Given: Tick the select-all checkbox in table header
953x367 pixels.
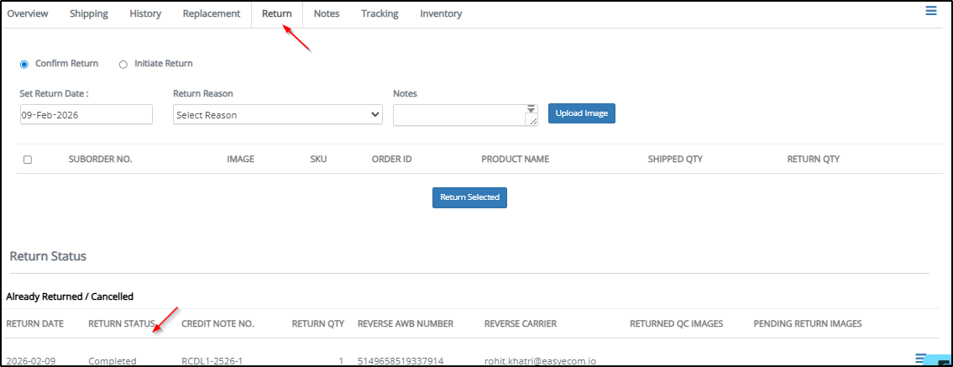Looking at the screenshot, I should coord(28,160).
